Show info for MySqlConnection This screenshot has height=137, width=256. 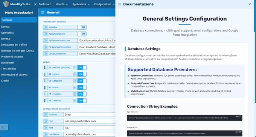45,54
